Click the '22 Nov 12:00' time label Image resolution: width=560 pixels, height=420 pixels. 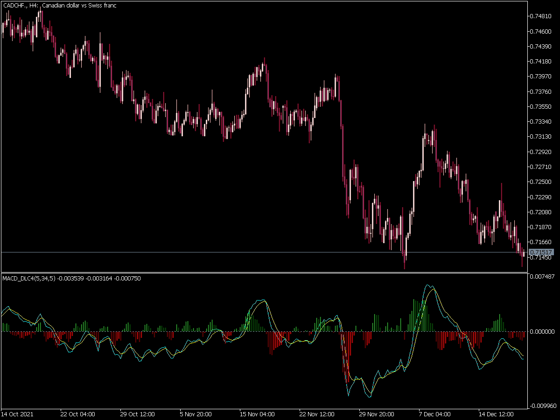tap(316, 414)
